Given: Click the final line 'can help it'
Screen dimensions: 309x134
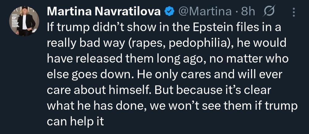Looking at the screenshot, I should point(75,122).
